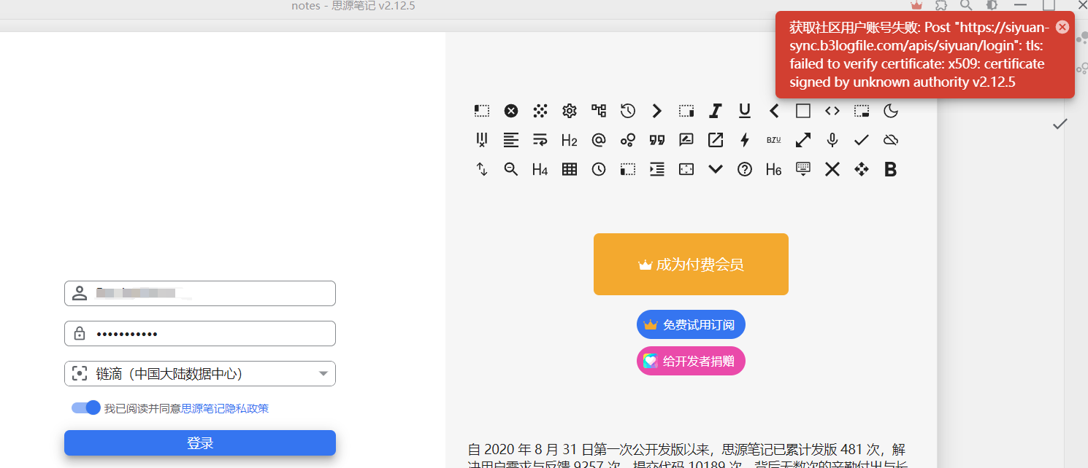Click the small BIU text format icon

(774, 140)
